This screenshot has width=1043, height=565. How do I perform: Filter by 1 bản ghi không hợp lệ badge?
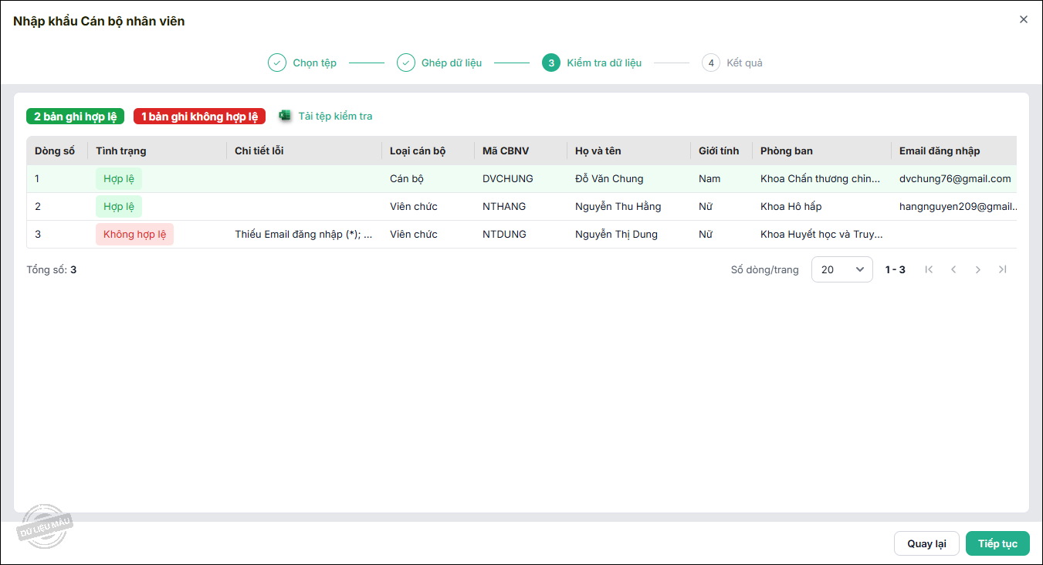199,117
